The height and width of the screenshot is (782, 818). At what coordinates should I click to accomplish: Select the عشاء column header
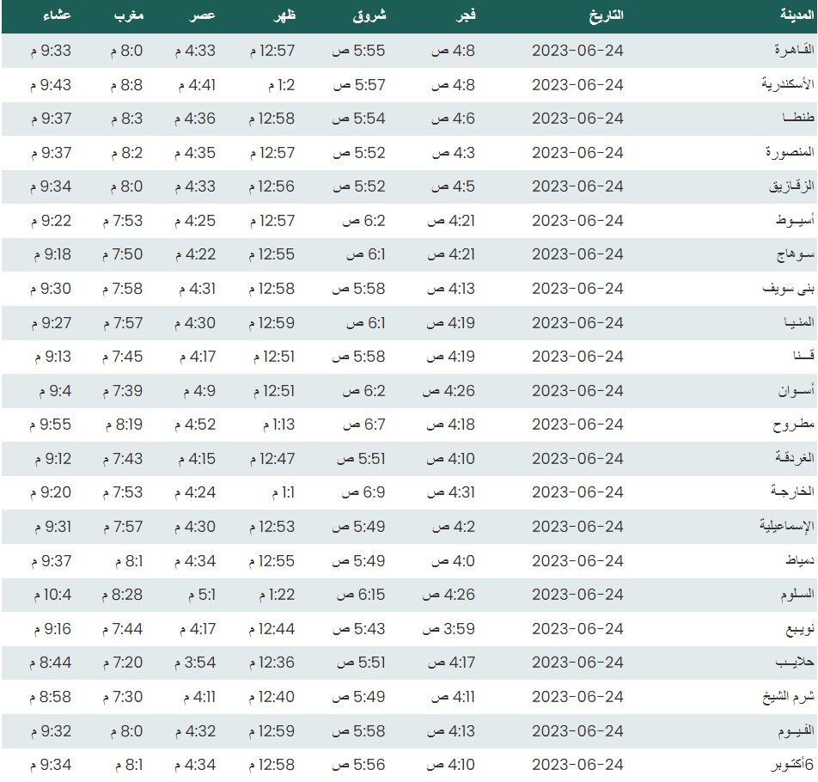click(58, 15)
